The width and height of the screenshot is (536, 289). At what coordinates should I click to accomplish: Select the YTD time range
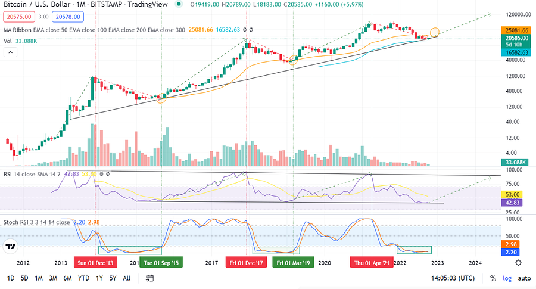83,278
